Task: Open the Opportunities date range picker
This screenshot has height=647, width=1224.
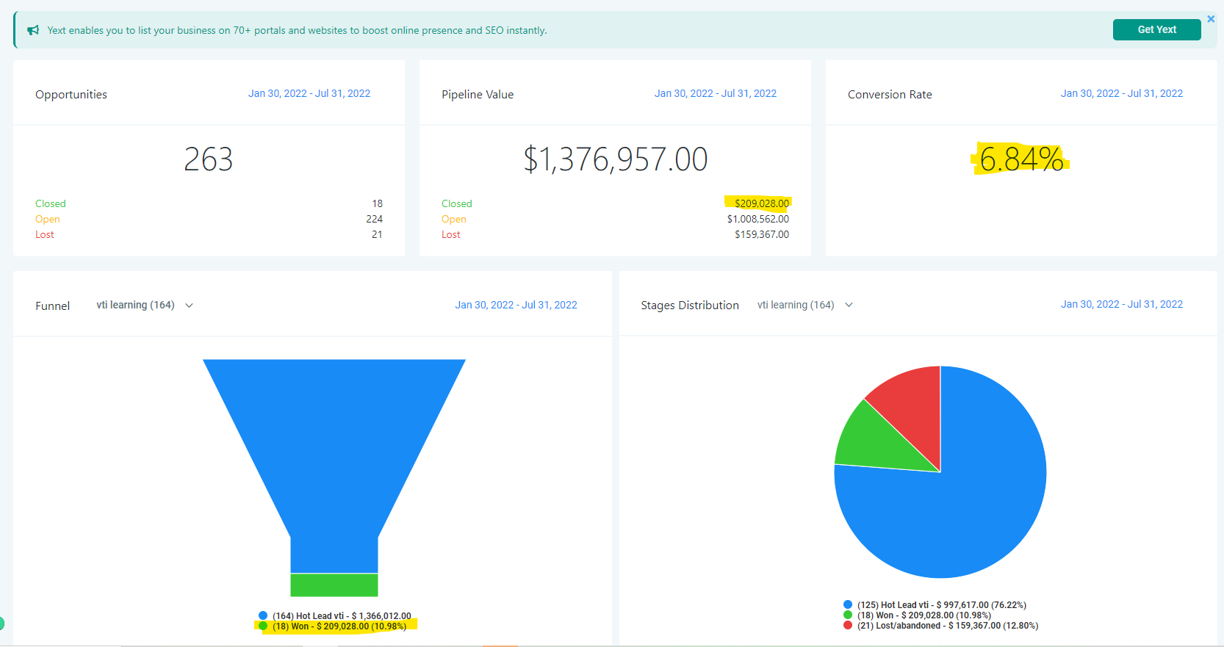Action: pyautogui.click(x=309, y=93)
